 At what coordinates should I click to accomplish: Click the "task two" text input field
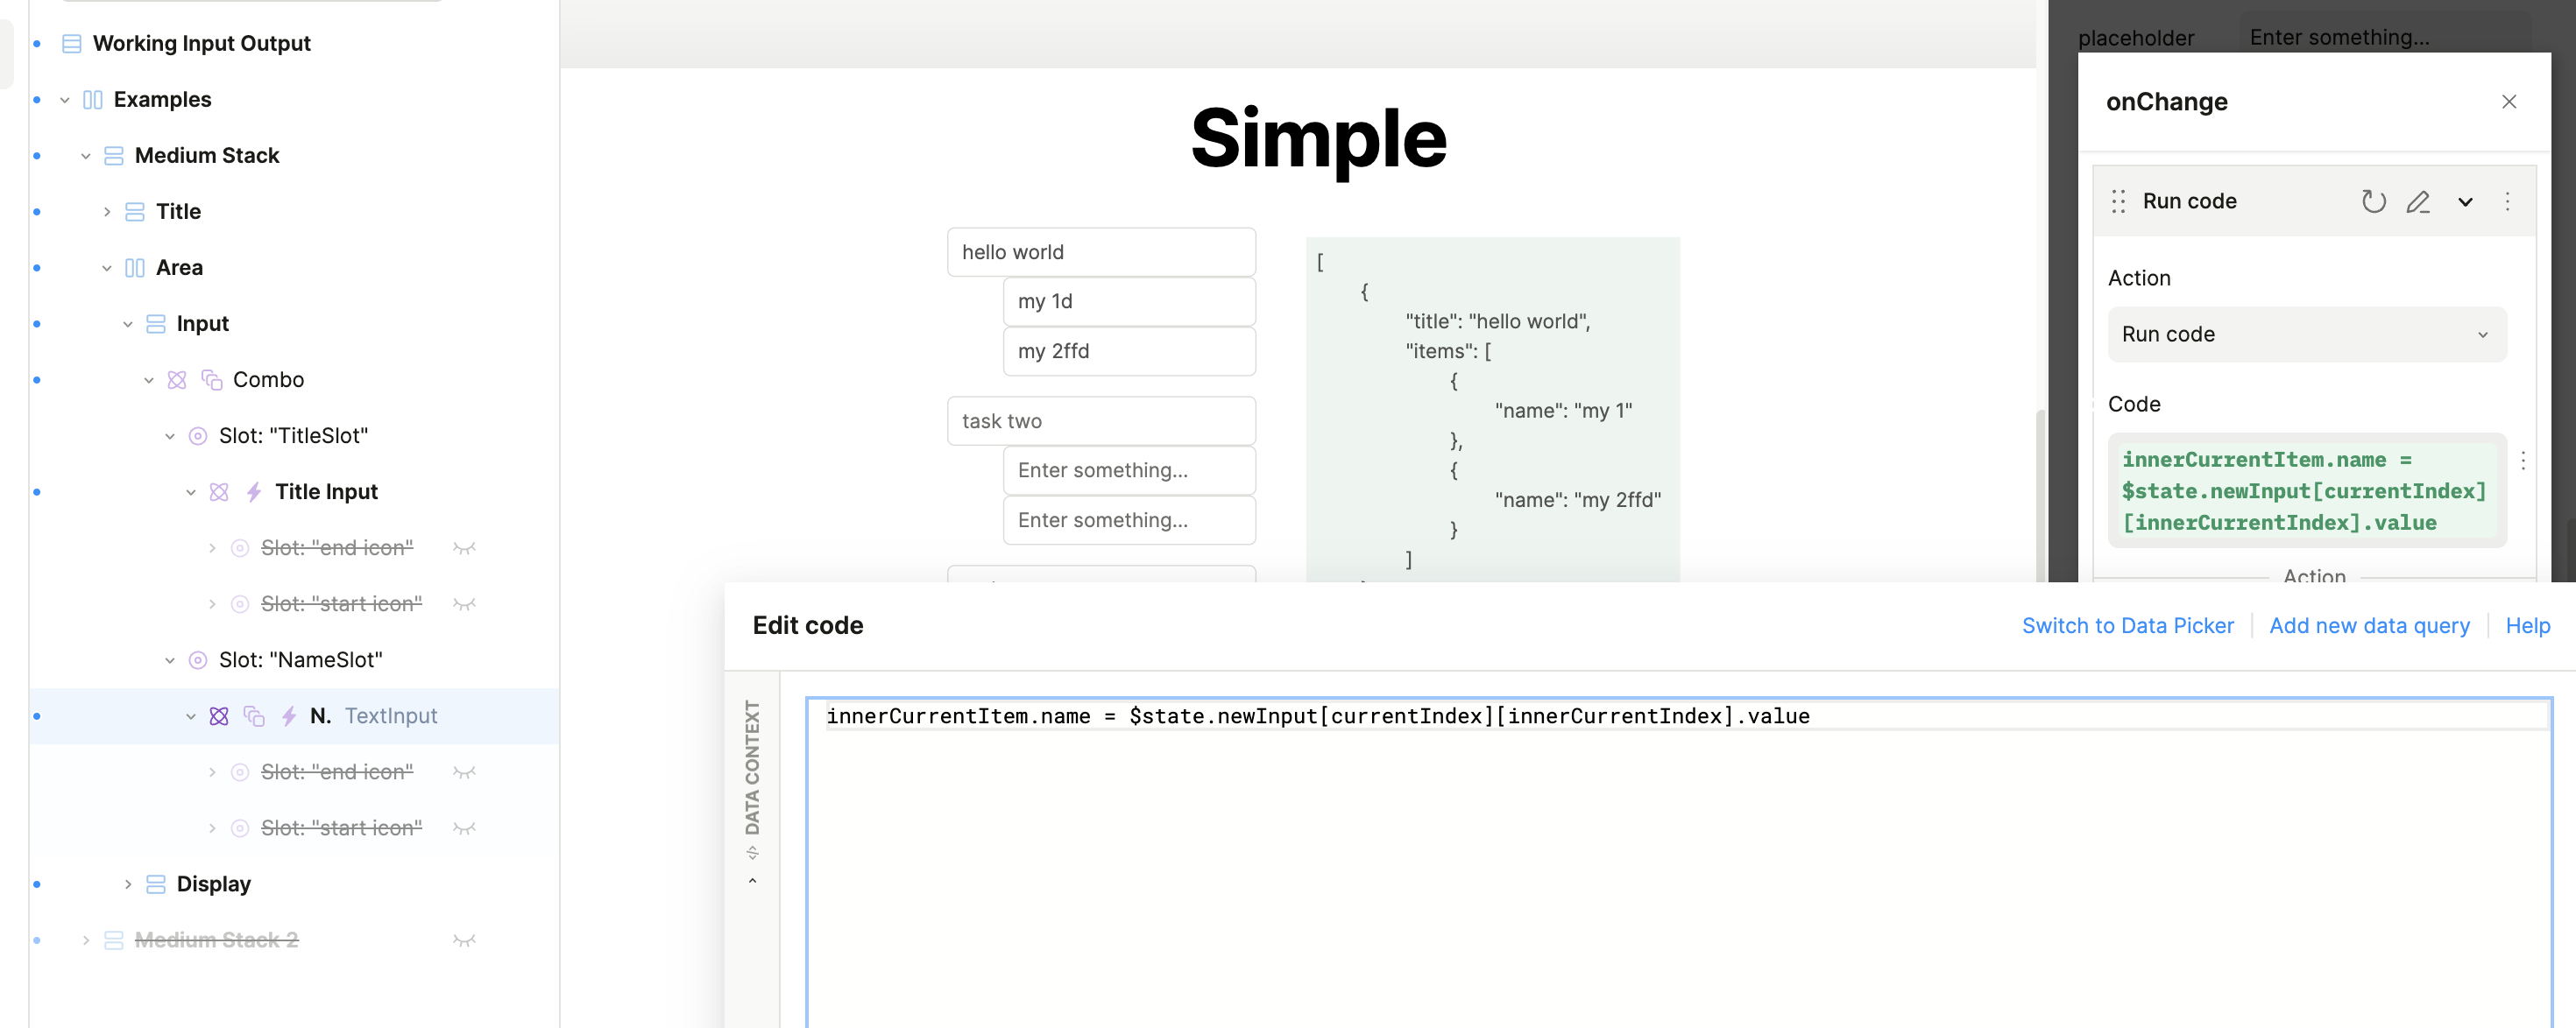point(1100,420)
